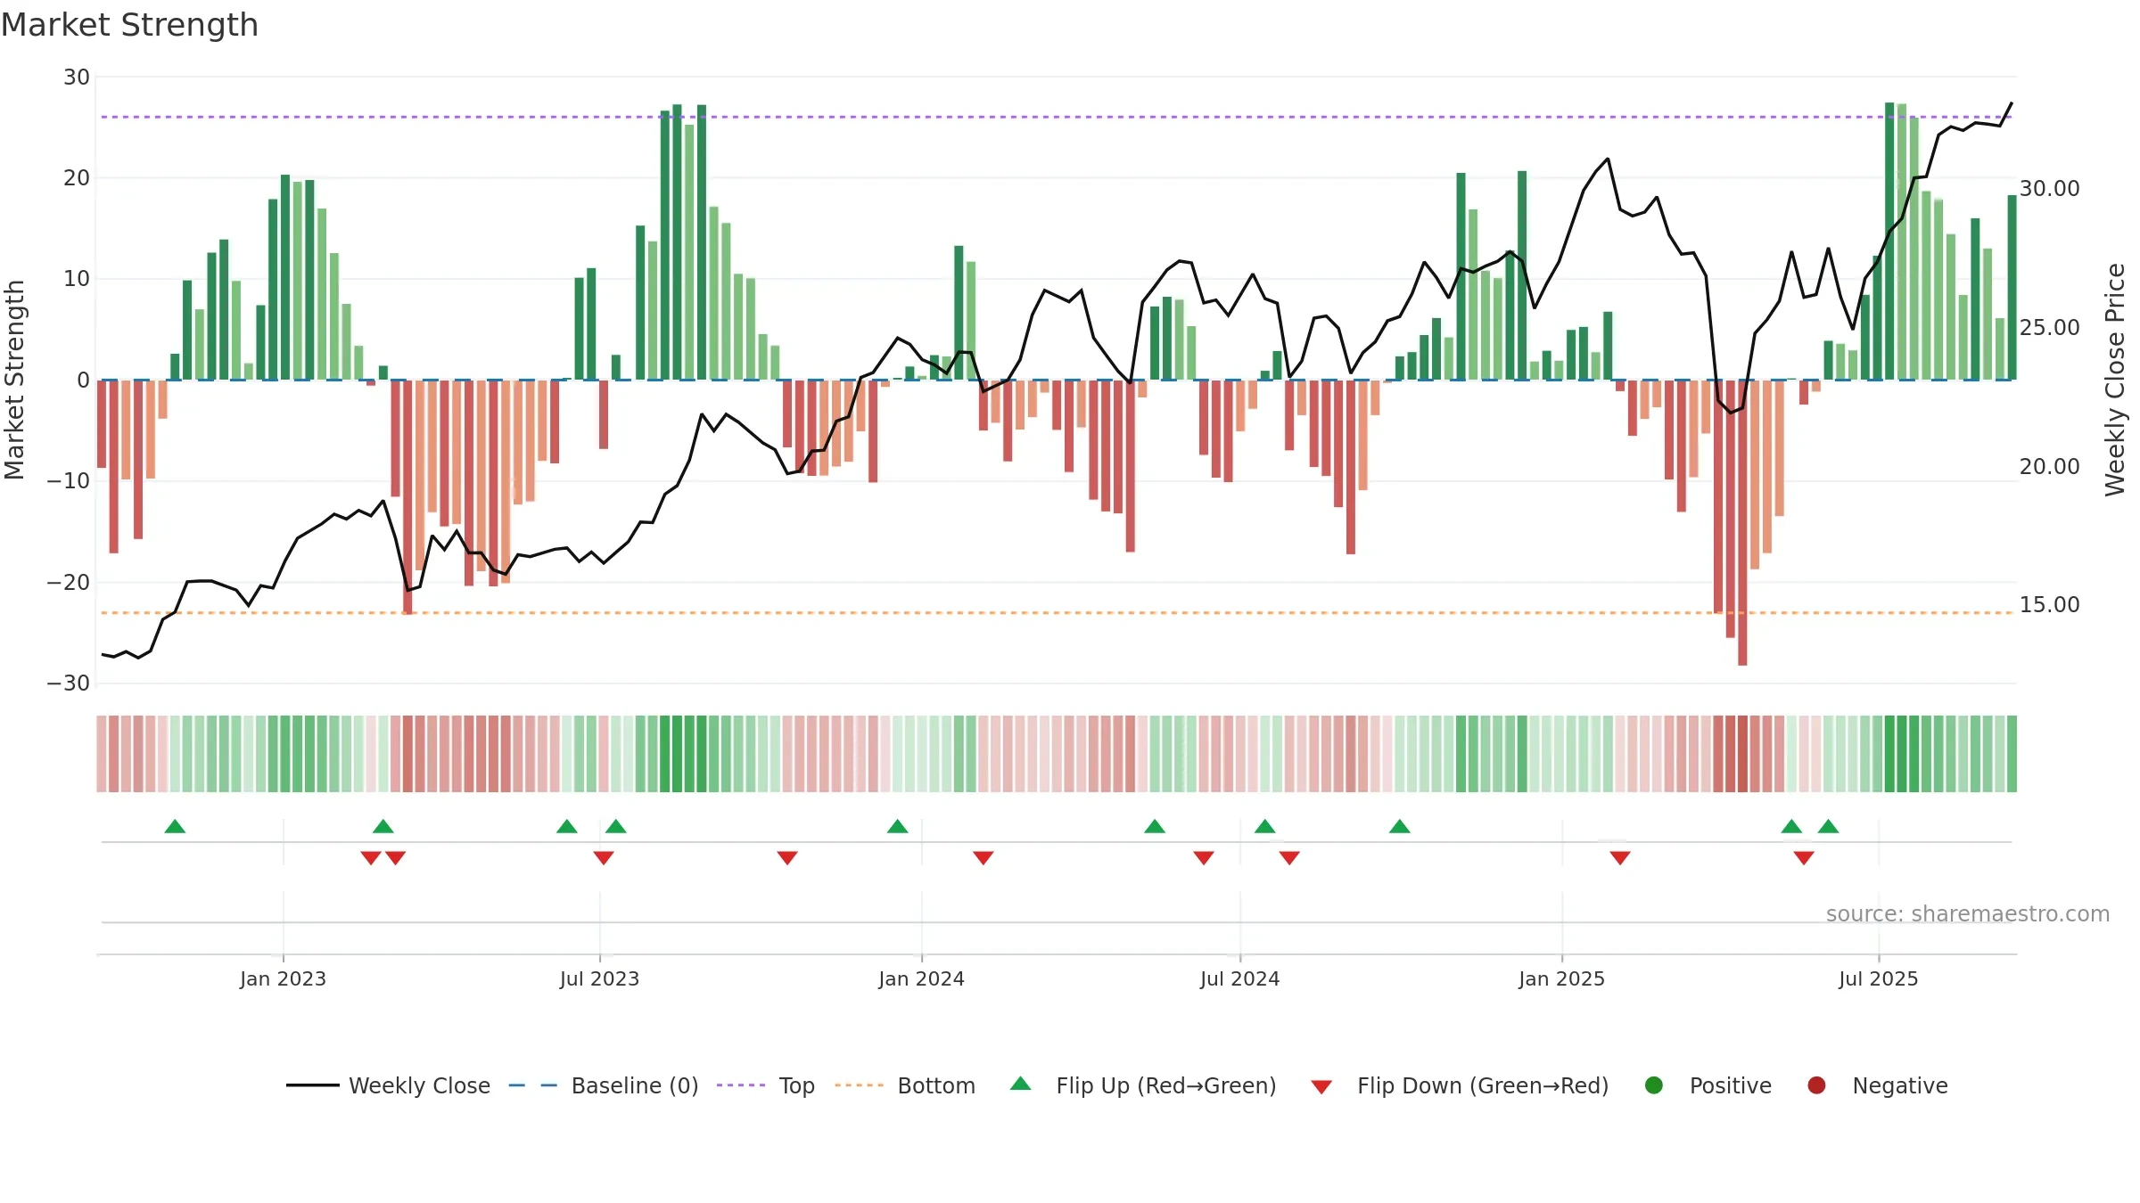The width and height of the screenshot is (2140, 1203).
Task: Toggle the Weekly Close legend entry
Action: (388, 1085)
